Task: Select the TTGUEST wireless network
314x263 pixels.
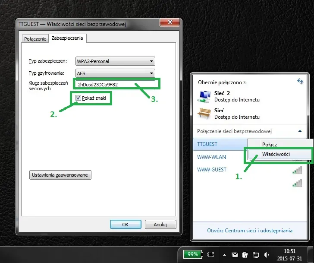Action: 220,144
